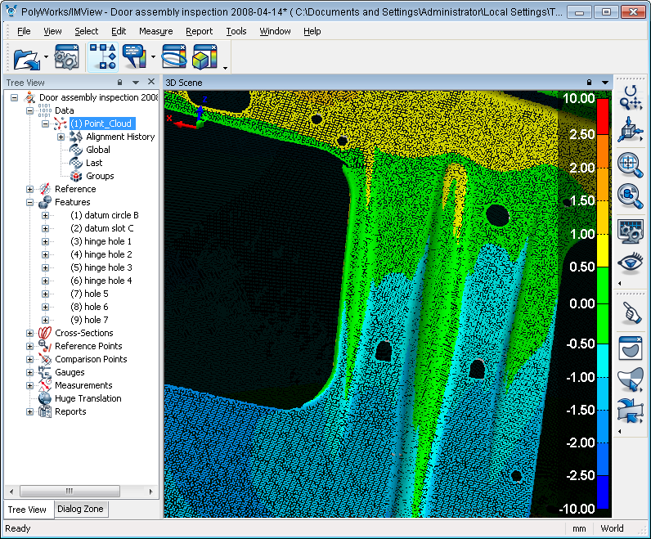This screenshot has height=539, width=651.
Task: Click the surface window icon in right toolbar
Action: point(631,348)
